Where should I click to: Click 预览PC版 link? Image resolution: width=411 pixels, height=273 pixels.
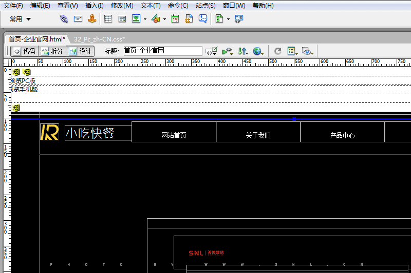tap(23, 81)
